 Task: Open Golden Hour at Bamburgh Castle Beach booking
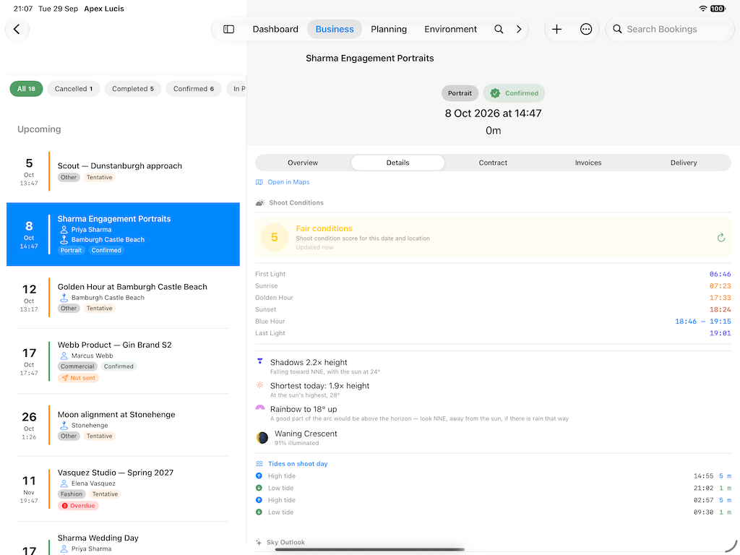click(x=123, y=297)
